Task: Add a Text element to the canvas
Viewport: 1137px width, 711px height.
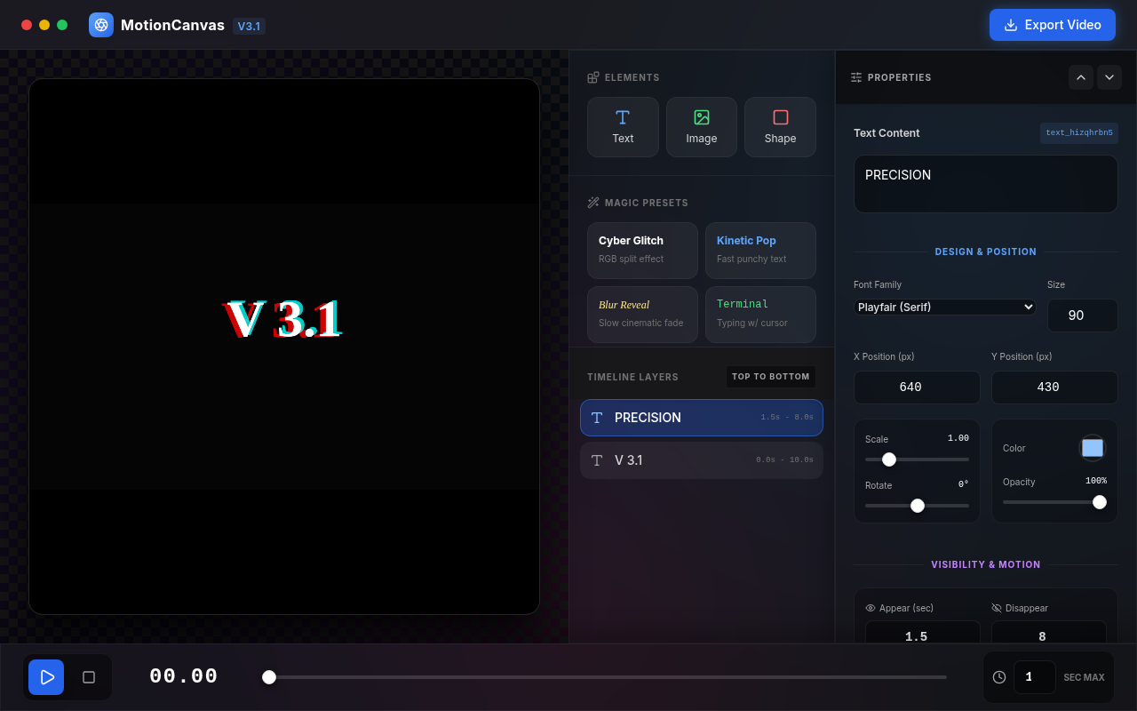Action: (x=623, y=126)
